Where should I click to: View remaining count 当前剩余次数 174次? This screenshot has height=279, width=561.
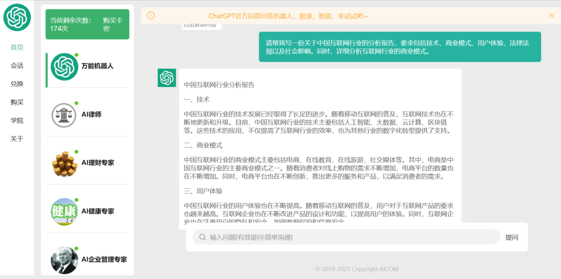(71, 24)
